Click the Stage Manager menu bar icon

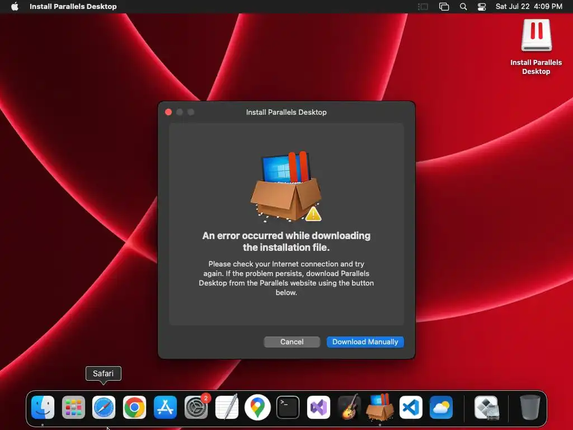423,7
